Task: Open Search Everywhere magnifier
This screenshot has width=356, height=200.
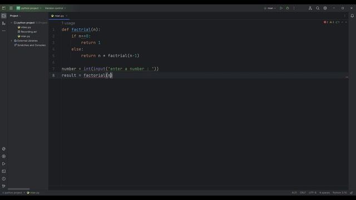Action: [x=318, y=8]
